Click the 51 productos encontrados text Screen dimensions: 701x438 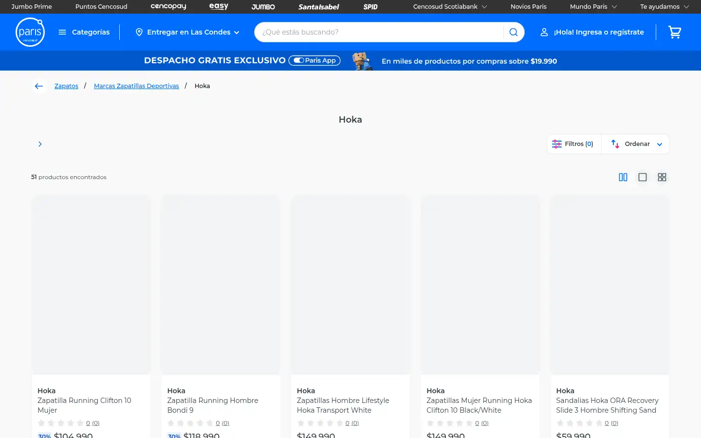point(69,177)
